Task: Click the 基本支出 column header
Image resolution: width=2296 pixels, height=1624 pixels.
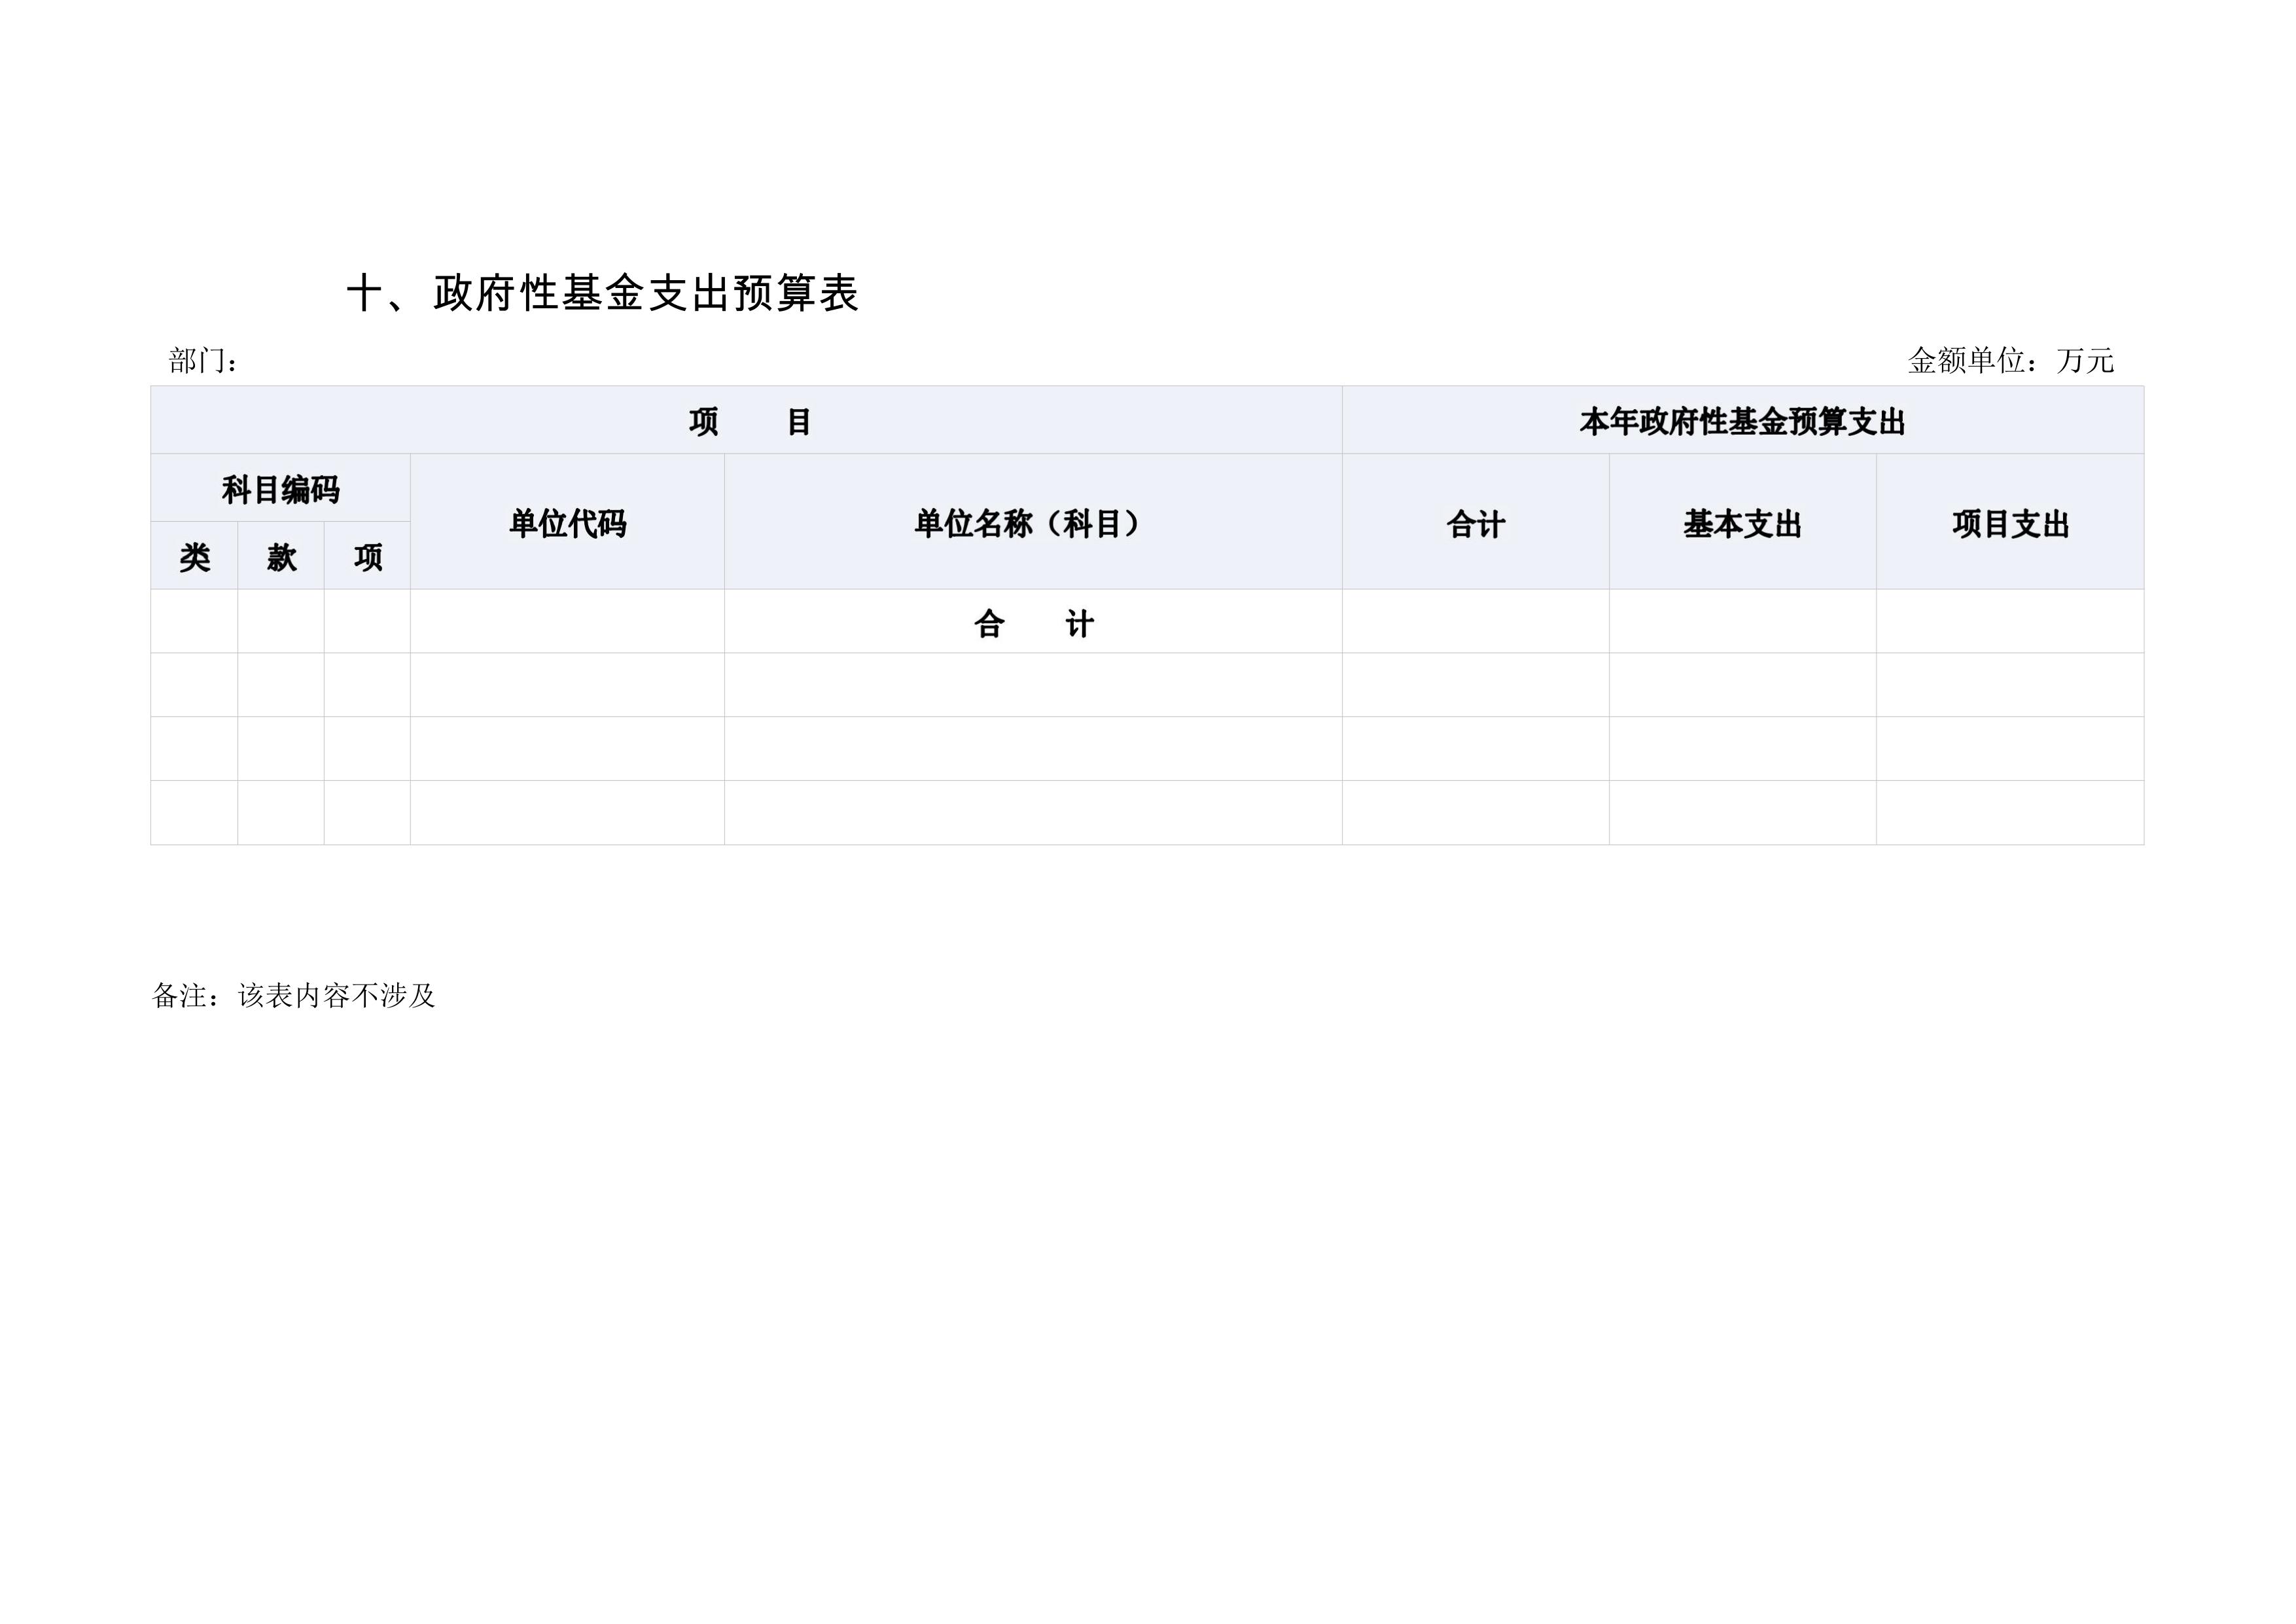Action: [1742, 522]
